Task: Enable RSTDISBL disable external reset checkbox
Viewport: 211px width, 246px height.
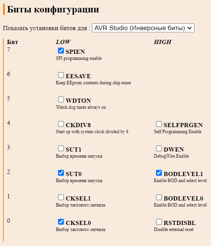Action: point(159,222)
